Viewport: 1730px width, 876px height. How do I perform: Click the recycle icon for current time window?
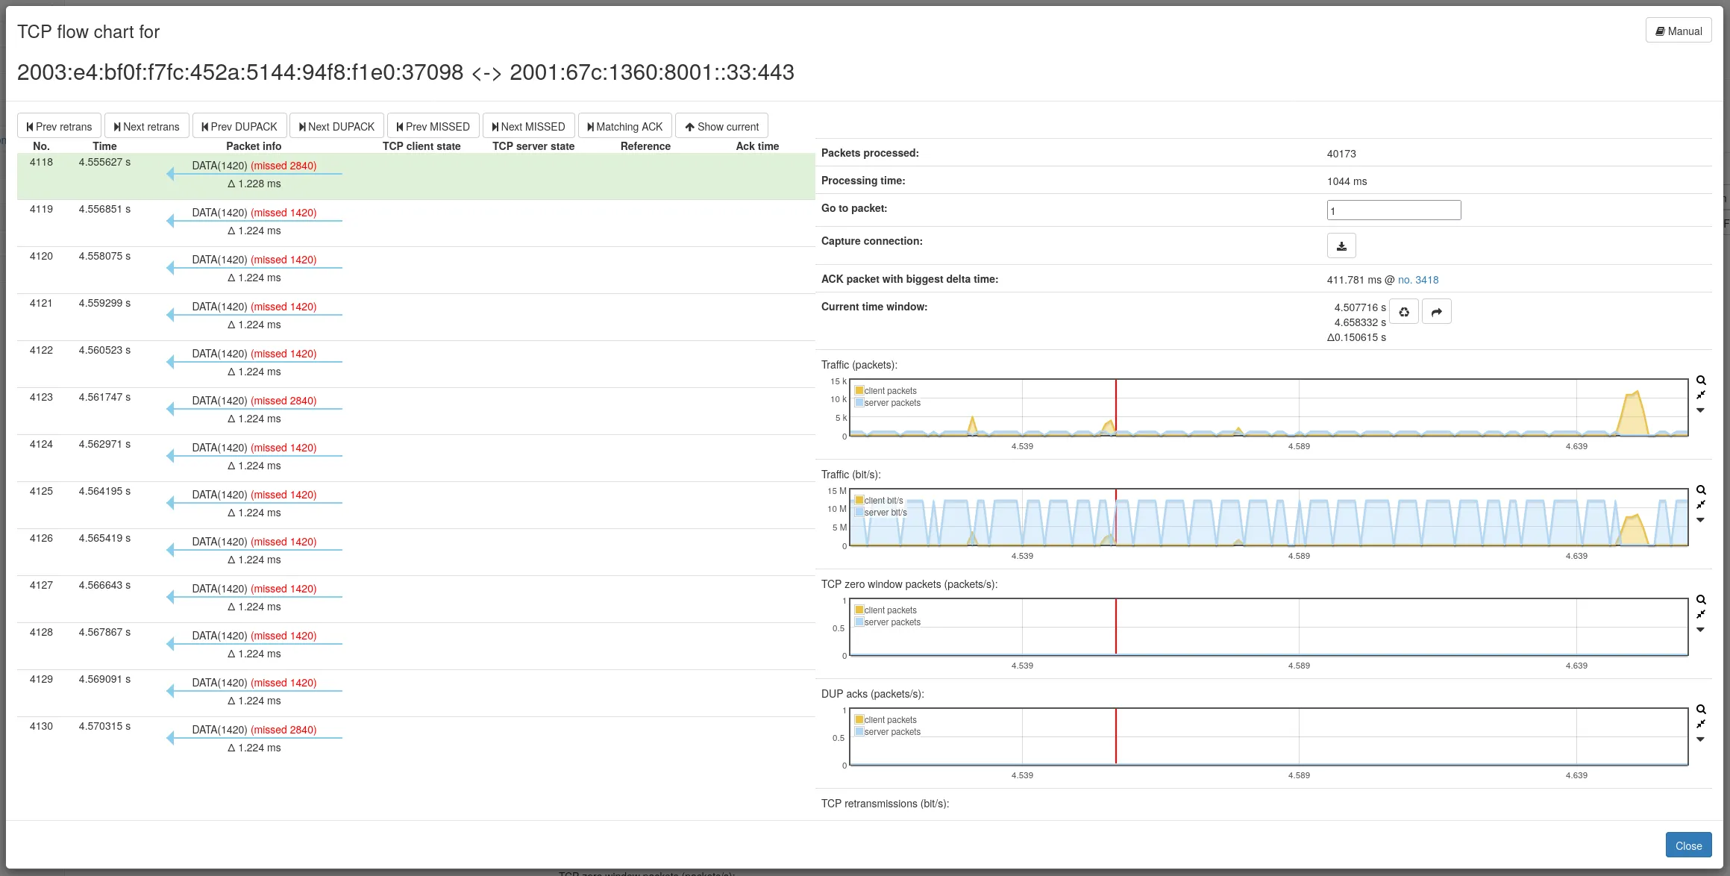(1403, 312)
